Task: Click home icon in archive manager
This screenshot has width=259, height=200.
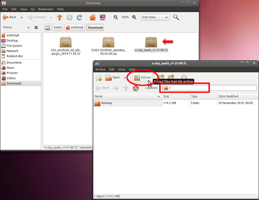Action: coord(136,88)
